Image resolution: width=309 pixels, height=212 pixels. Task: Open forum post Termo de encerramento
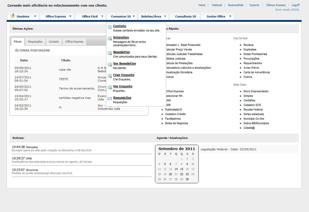coord(77,88)
